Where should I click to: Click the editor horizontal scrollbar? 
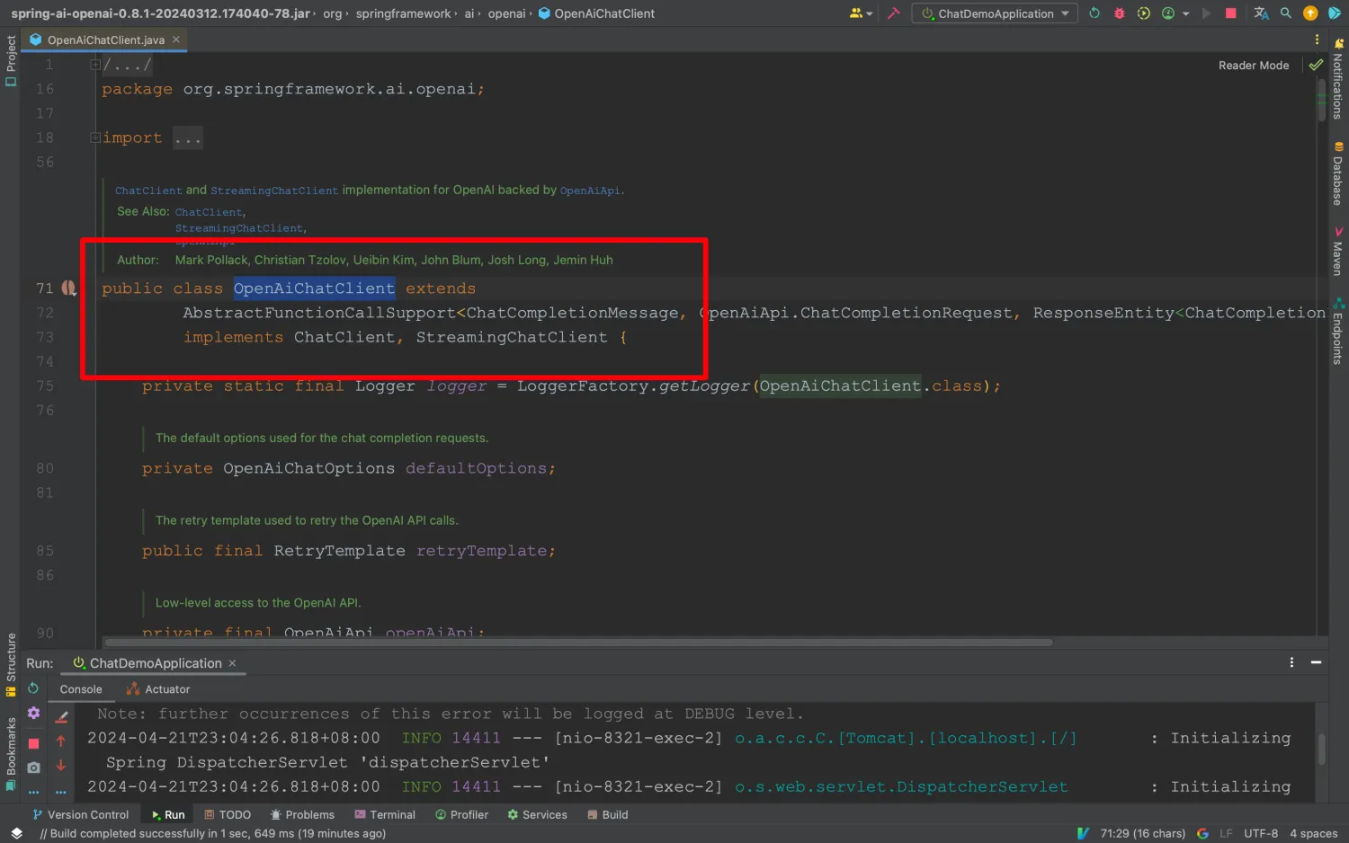[x=578, y=643]
